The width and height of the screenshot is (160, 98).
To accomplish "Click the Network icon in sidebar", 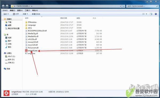I will 5,69.
